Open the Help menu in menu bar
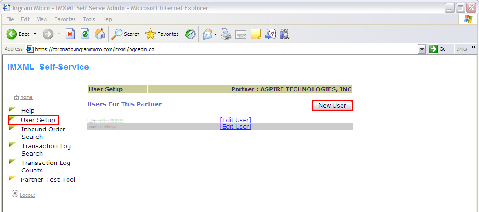The image size is (479, 212). coord(107,19)
